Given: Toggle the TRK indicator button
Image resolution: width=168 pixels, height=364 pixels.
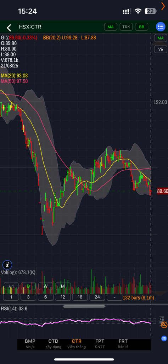Looking at the screenshot, I should (126, 27).
